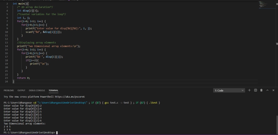Click the closing brace on line 24
278x135 pixels.
point(13,82)
